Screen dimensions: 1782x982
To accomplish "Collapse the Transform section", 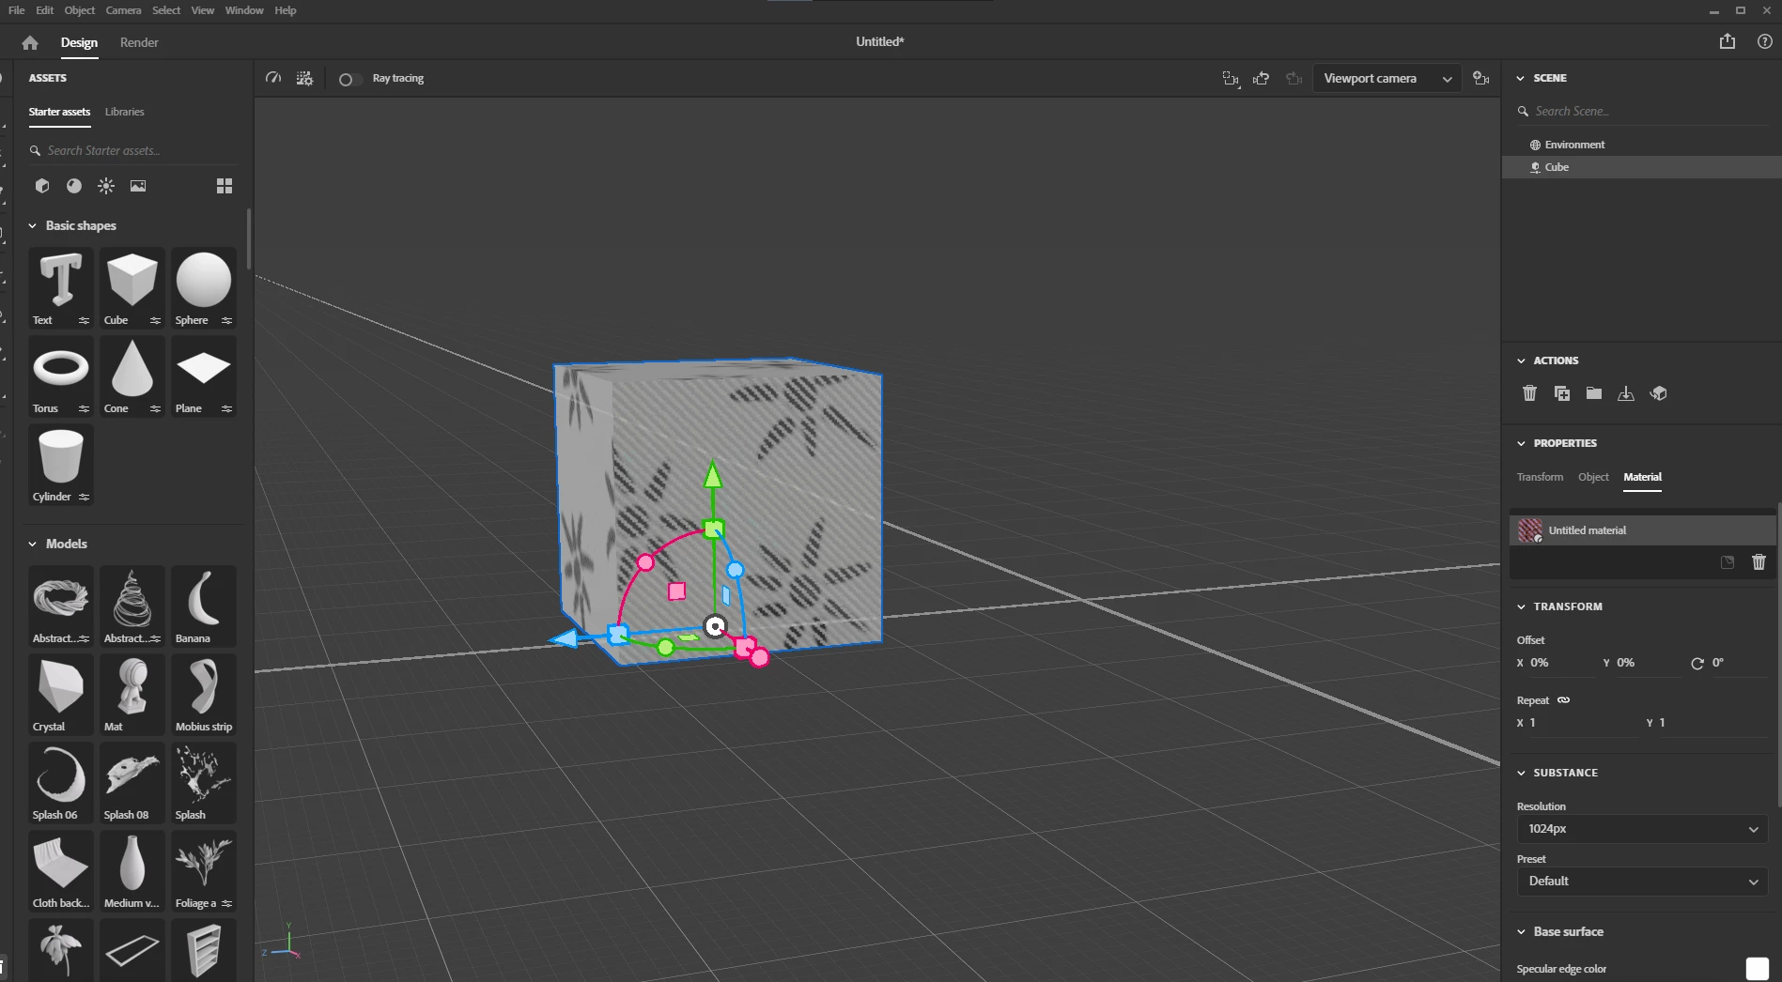I will pyautogui.click(x=1521, y=606).
